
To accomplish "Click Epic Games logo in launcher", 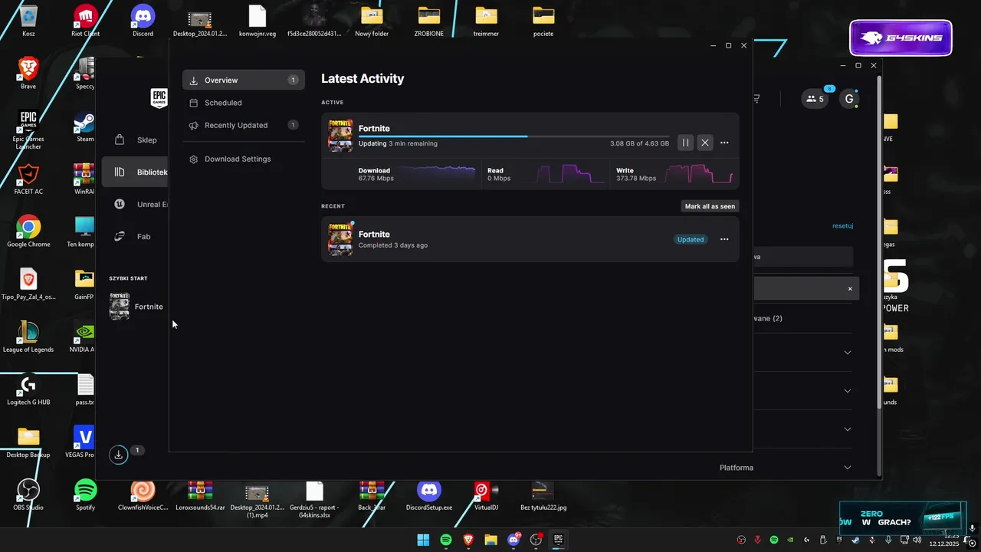I will coord(159,97).
